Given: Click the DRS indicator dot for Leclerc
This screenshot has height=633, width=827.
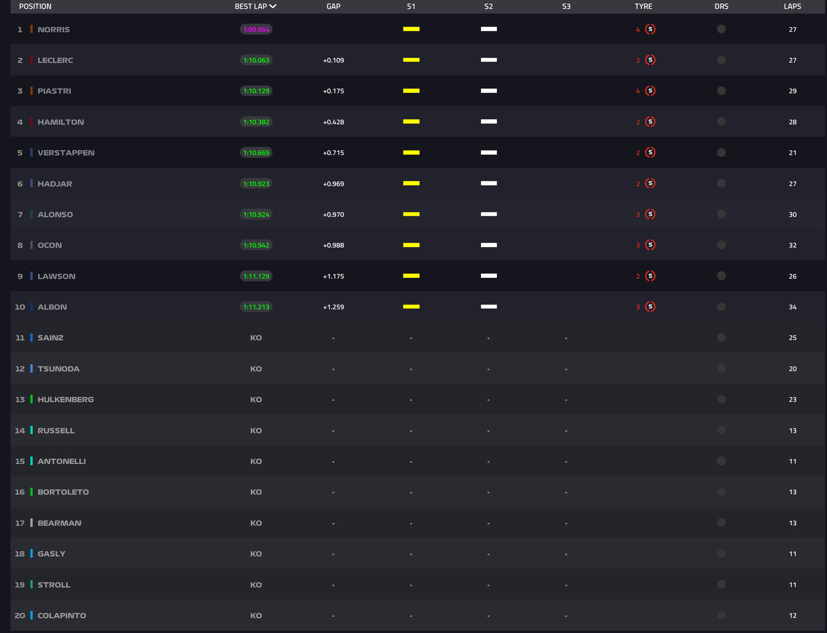Looking at the screenshot, I should [x=721, y=60].
